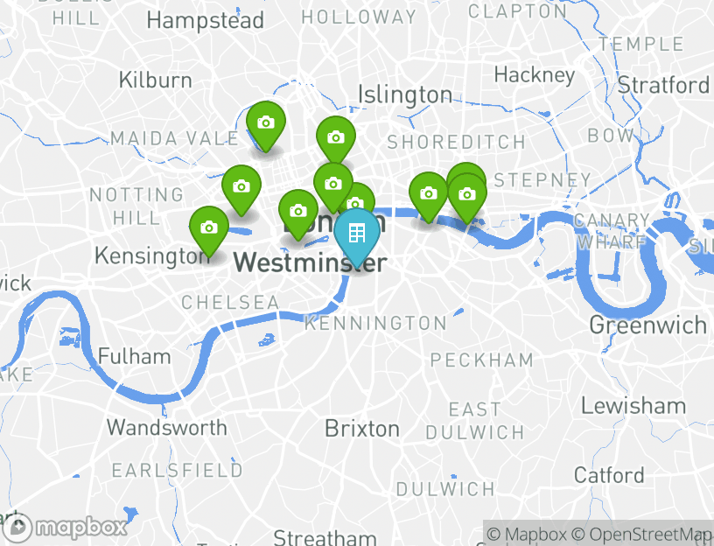Screen dimensions: 714x546
Task: Open the © Mapbox attribution link
Action: click(x=527, y=534)
